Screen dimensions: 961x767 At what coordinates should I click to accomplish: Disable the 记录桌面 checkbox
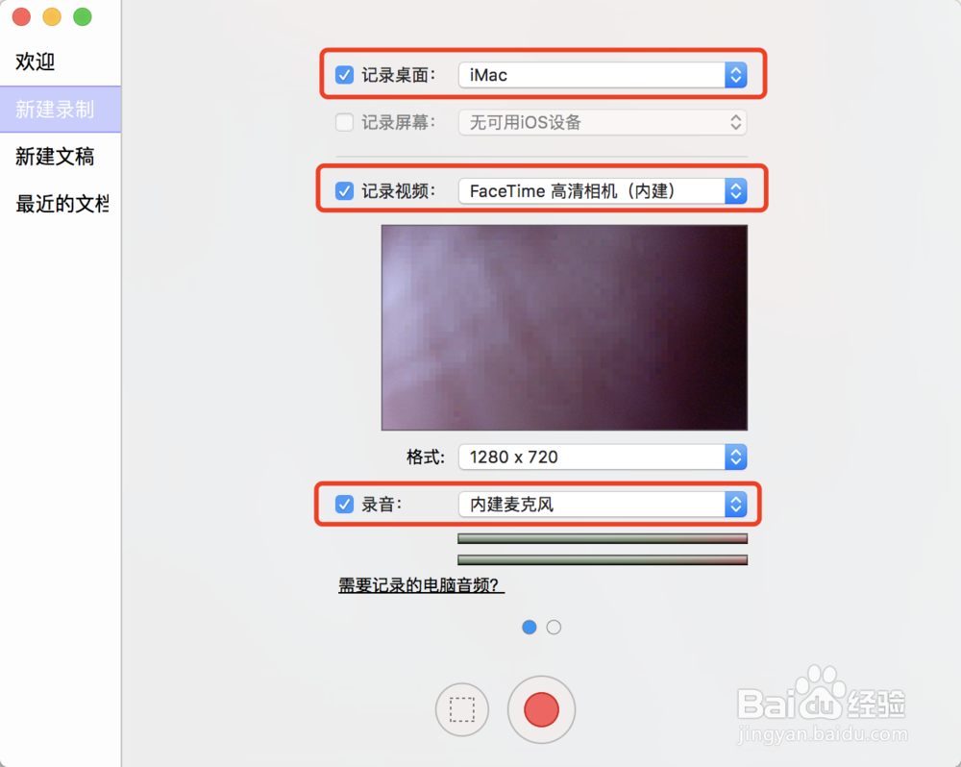344,74
